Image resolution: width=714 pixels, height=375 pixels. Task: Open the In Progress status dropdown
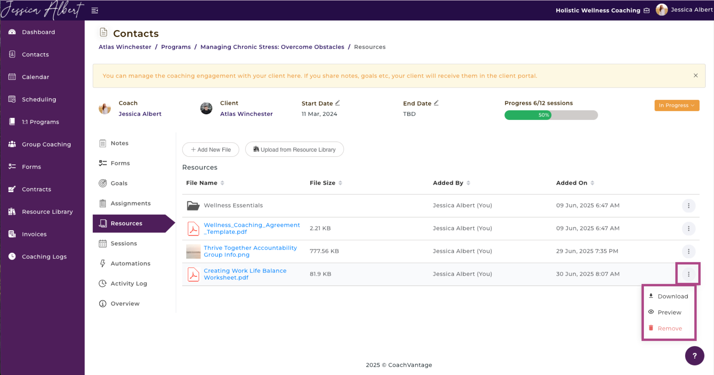click(x=677, y=105)
